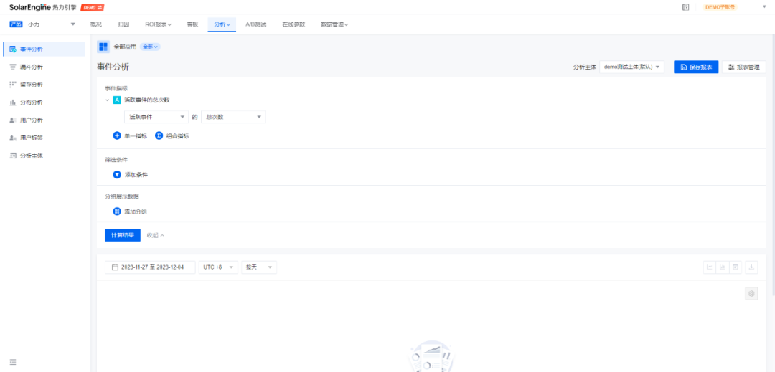Click the 事件指标 section label
The height and width of the screenshot is (372, 775).
point(116,88)
